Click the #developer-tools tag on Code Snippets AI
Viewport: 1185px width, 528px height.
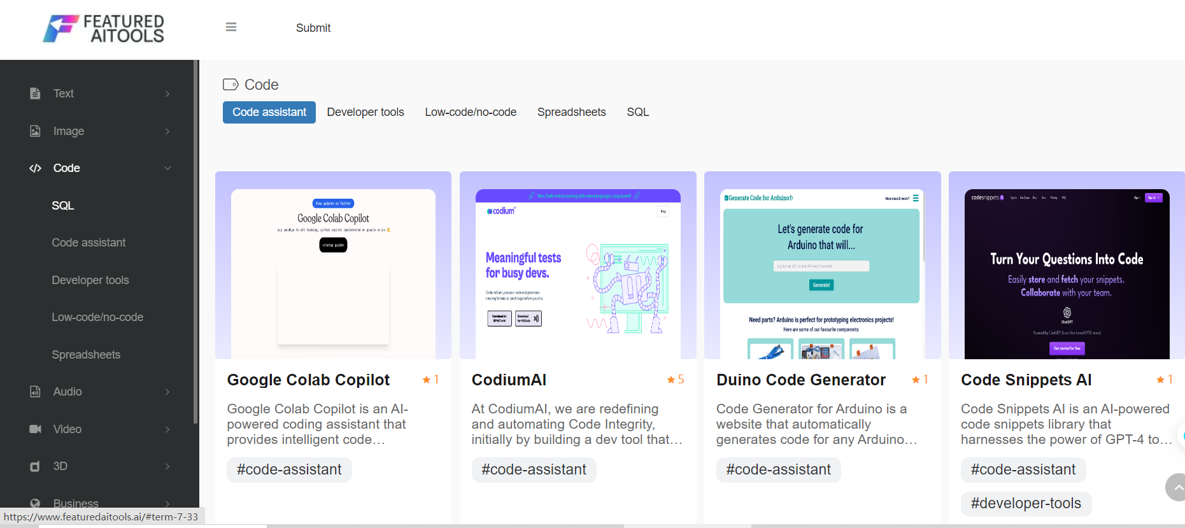pyautogui.click(x=1026, y=503)
